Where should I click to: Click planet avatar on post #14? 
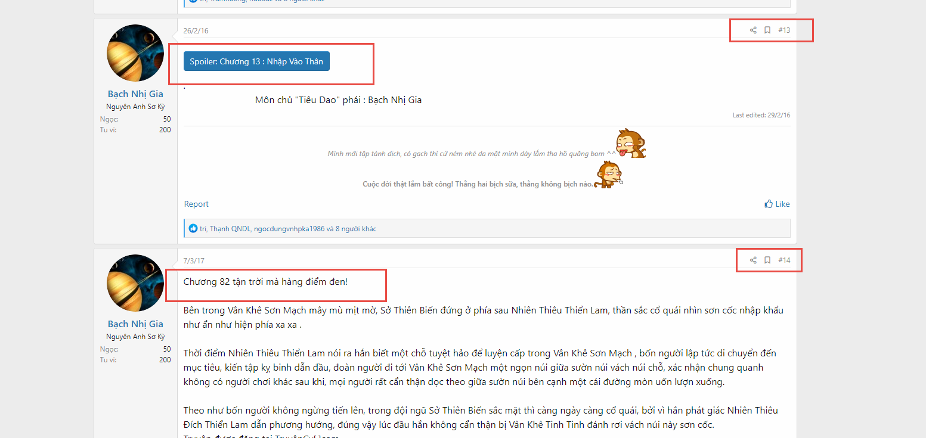pos(135,283)
